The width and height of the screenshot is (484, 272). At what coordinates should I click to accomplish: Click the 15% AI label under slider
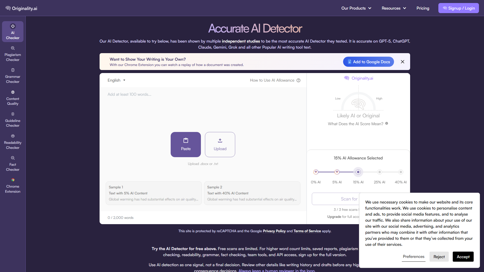tap(358, 182)
